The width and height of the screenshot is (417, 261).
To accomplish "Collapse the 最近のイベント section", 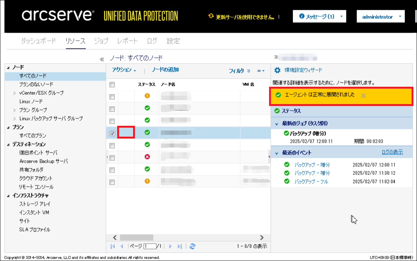I will click(x=277, y=153).
